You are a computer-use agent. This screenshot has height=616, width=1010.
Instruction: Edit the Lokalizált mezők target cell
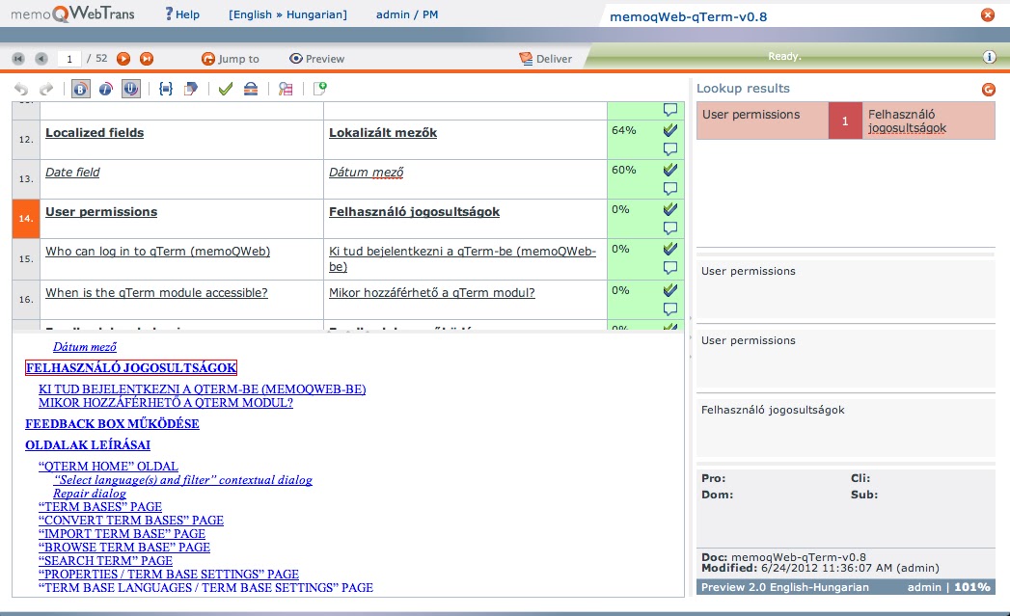click(465, 139)
